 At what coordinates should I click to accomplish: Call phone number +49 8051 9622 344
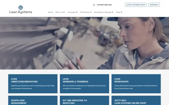point(104,5)
